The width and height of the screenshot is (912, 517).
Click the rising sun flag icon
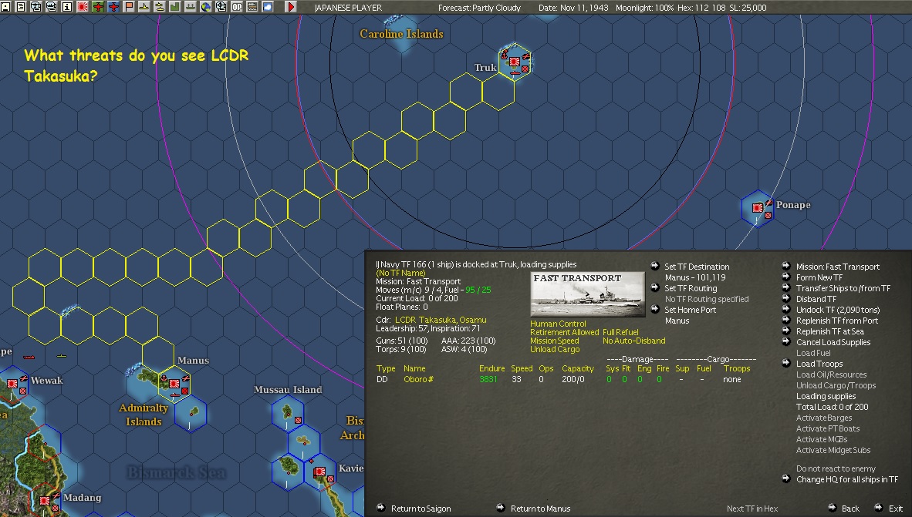click(83, 7)
